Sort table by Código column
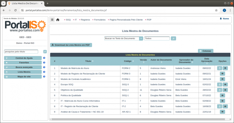The image size is (234, 123). pos(133,61)
